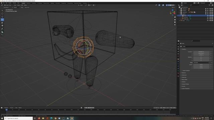Switch viewport shading to solid
The width and height of the screenshot is (214, 120).
(x=170, y=5)
